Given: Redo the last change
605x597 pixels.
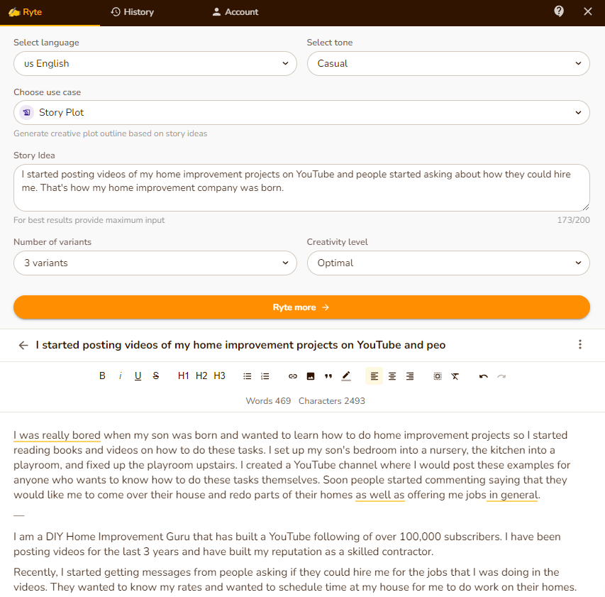Looking at the screenshot, I should coord(501,376).
